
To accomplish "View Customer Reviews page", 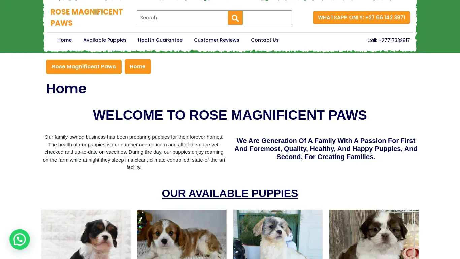I will (217, 40).
